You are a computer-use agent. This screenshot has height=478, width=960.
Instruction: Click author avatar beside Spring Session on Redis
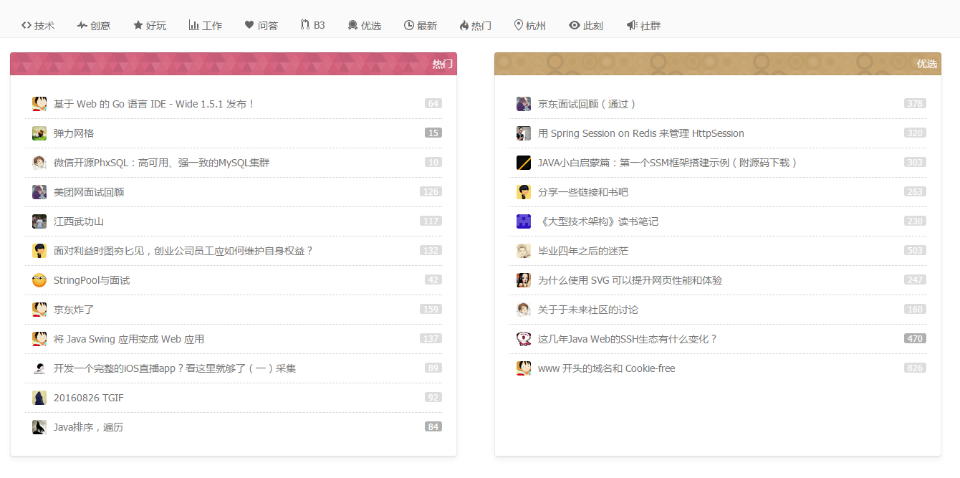[524, 133]
